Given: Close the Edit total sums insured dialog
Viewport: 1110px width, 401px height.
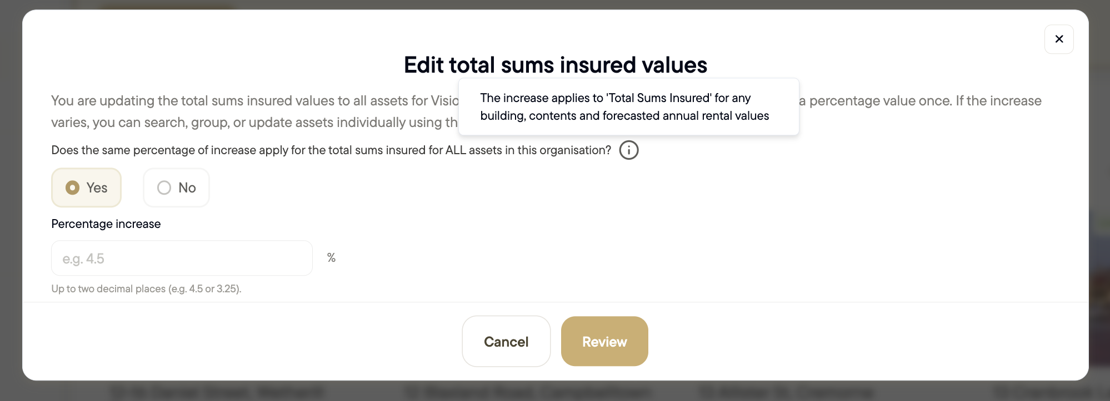Looking at the screenshot, I should pos(1059,39).
